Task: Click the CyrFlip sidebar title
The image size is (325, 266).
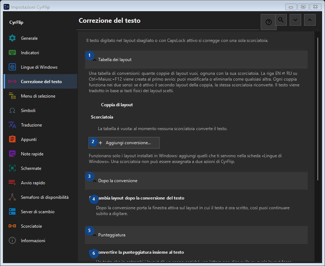Action: (x=16, y=22)
